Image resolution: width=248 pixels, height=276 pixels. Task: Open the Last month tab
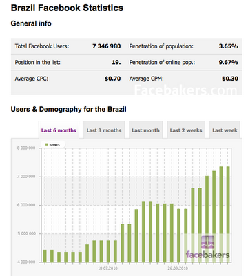(145, 130)
